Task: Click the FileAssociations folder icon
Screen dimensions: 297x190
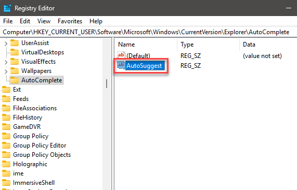Action: 6,108
